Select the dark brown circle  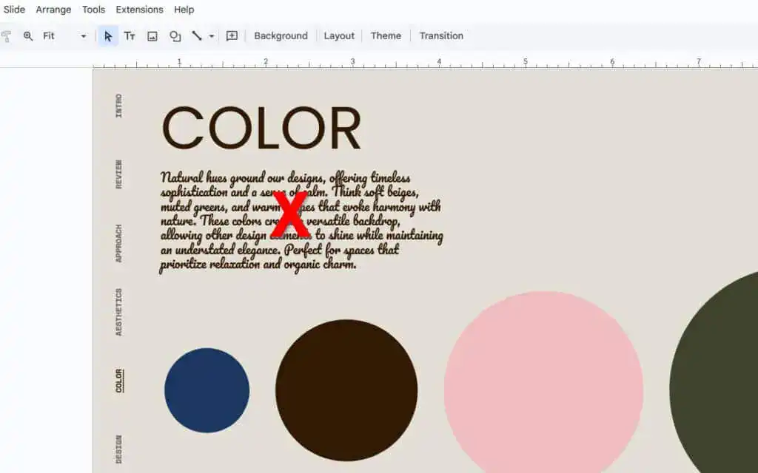(346, 390)
